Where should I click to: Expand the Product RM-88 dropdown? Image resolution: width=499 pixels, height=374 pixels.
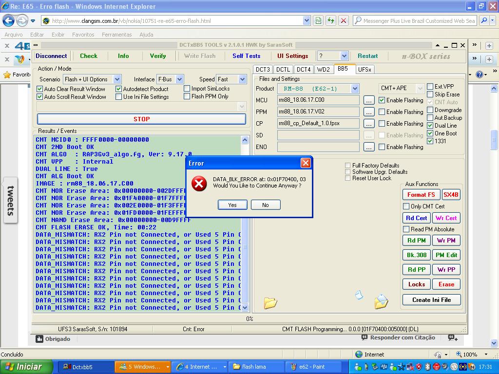[355, 89]
